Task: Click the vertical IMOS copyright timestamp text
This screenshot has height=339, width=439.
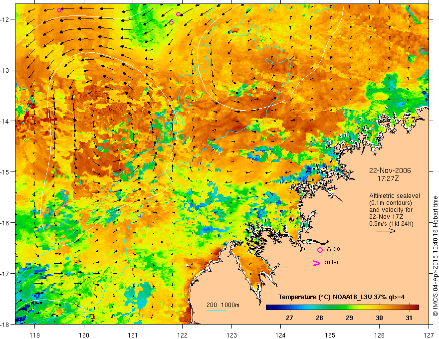Action: [x=435, y=257]
